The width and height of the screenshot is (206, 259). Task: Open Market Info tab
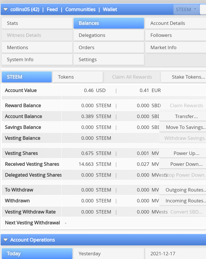176,47
